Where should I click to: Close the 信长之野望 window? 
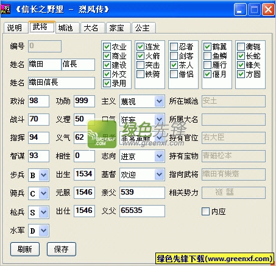coord(268,9)
